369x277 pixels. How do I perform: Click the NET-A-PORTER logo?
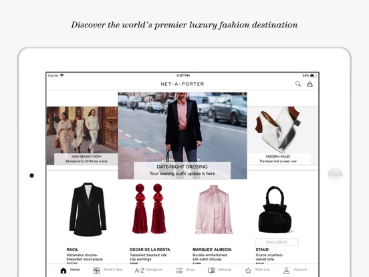click(x=182, y=84)
